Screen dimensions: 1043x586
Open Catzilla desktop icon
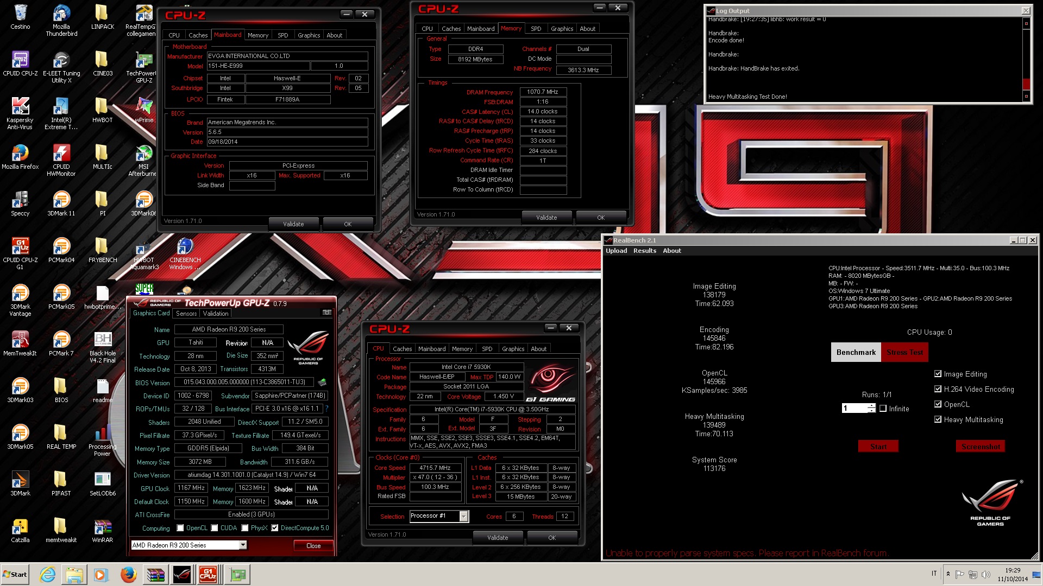point(20,530)
